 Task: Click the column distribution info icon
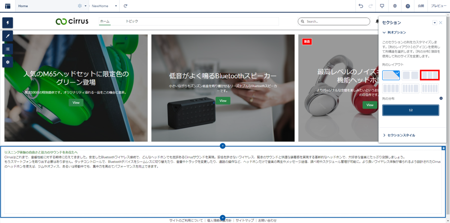(x=441, y=98)
